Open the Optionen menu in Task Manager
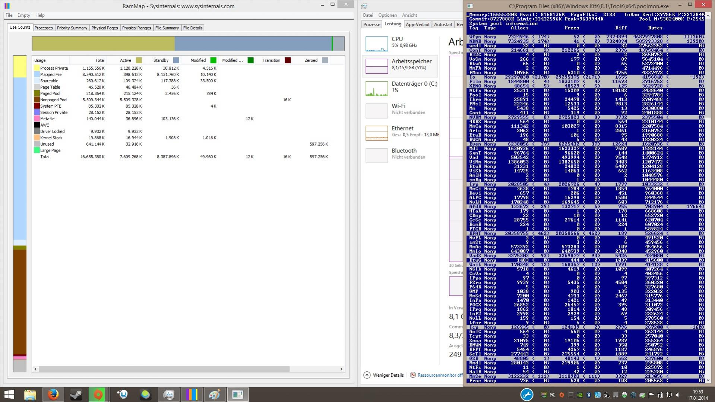Screen dimensions: 715x402 pyautogui.click(x=387, y=15)
